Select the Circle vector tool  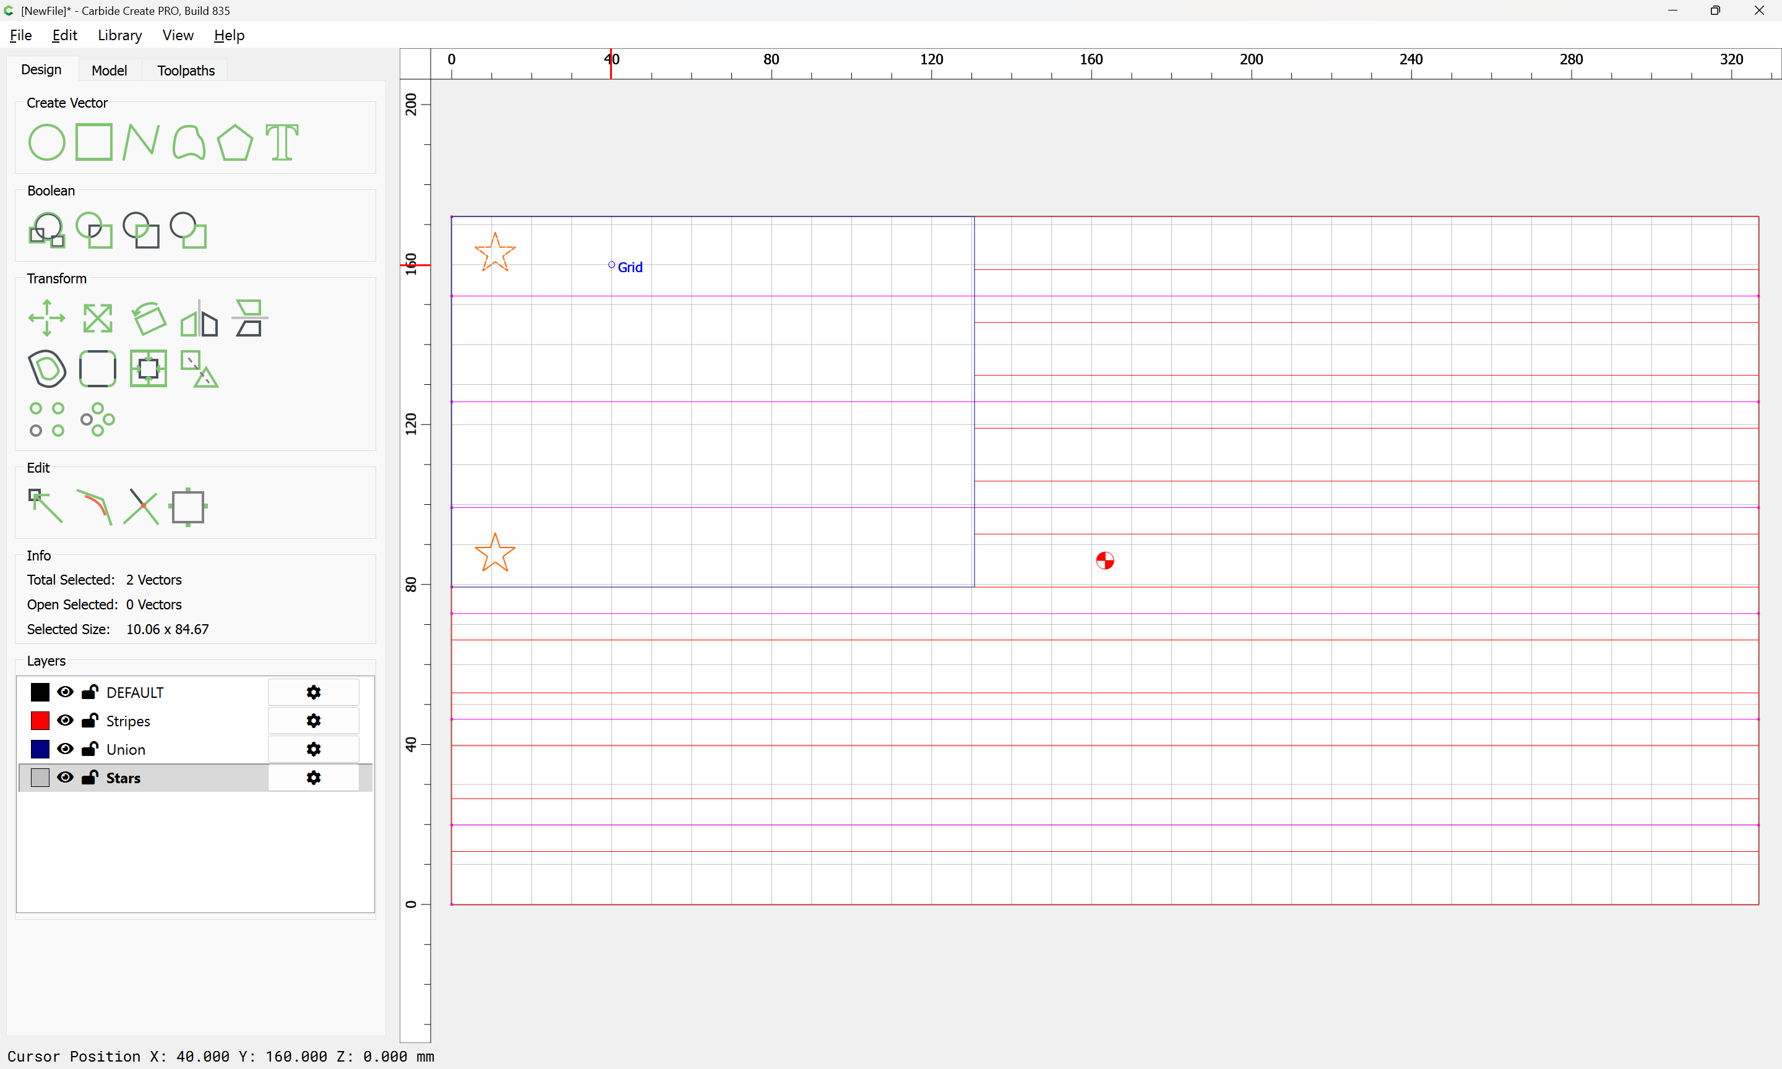point(46,142)
